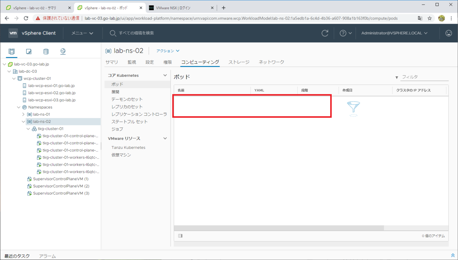Open the Storage inventory icon

click(x=46, y=52)
